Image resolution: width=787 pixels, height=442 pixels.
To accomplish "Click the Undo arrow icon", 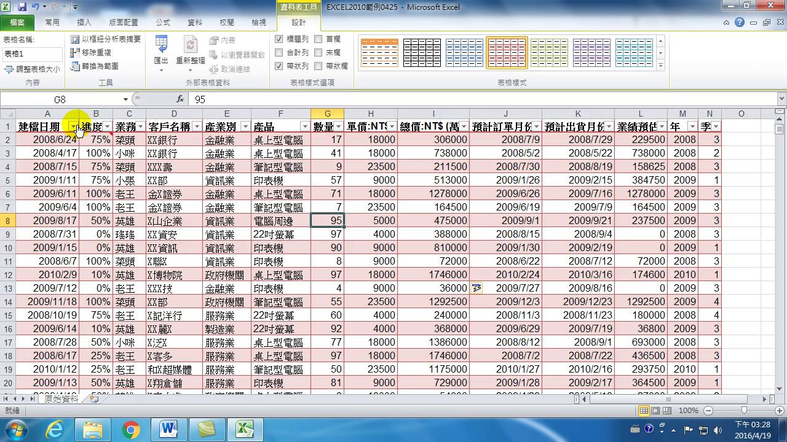I will click(x=36, y=7).
